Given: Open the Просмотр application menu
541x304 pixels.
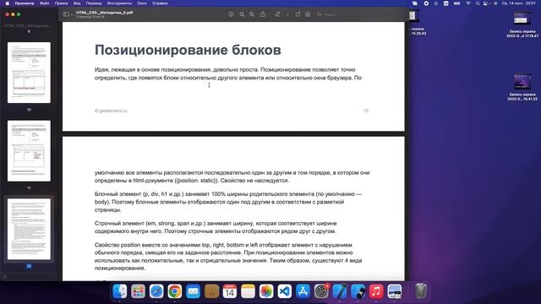Looking at the screenshot, I should pos(25,3).
